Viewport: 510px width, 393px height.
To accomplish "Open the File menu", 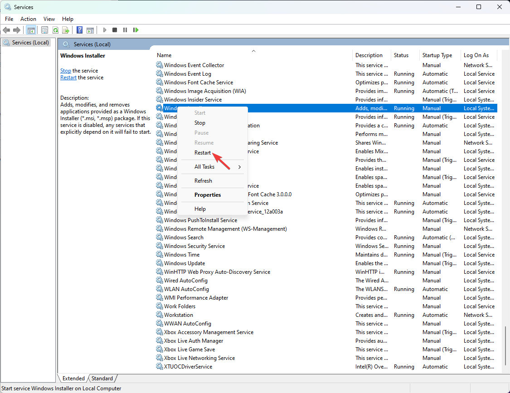I will click(x=9, y=19).
